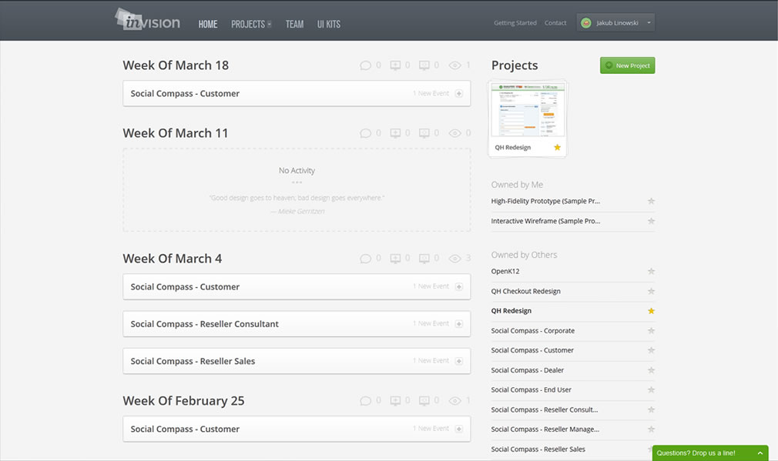Star Interactive Wireframe sample project
778x461 pixels.
(x=651, y=221)
